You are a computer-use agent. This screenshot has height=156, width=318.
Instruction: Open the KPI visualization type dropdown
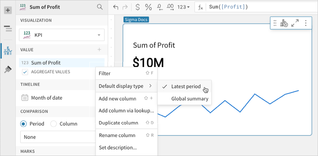(62, 35)
